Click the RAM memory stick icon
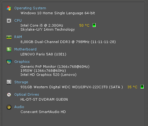148x126 pixels. (9, 37)
